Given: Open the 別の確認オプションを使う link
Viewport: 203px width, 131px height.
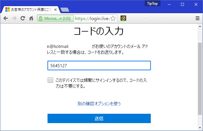Looking at the screenshot, I should (99, 104).
